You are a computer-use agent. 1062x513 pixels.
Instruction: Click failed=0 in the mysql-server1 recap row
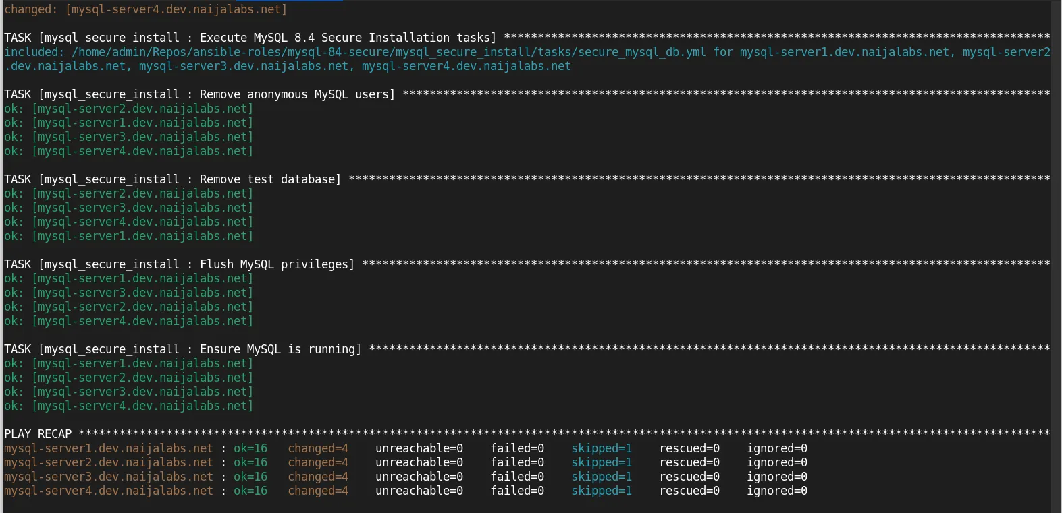click(x=517, y=448)
